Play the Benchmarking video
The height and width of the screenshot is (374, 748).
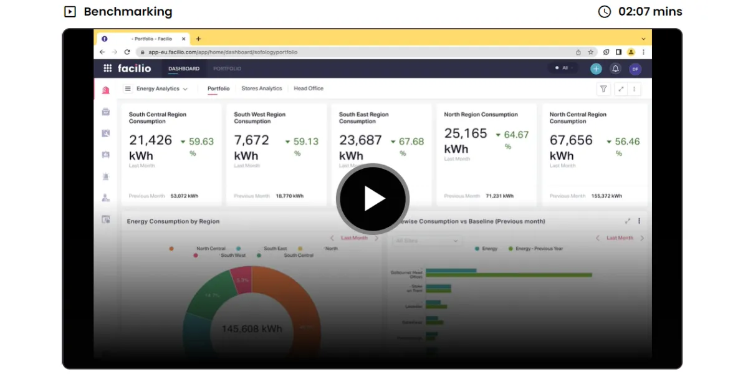[x=373, y=199]
